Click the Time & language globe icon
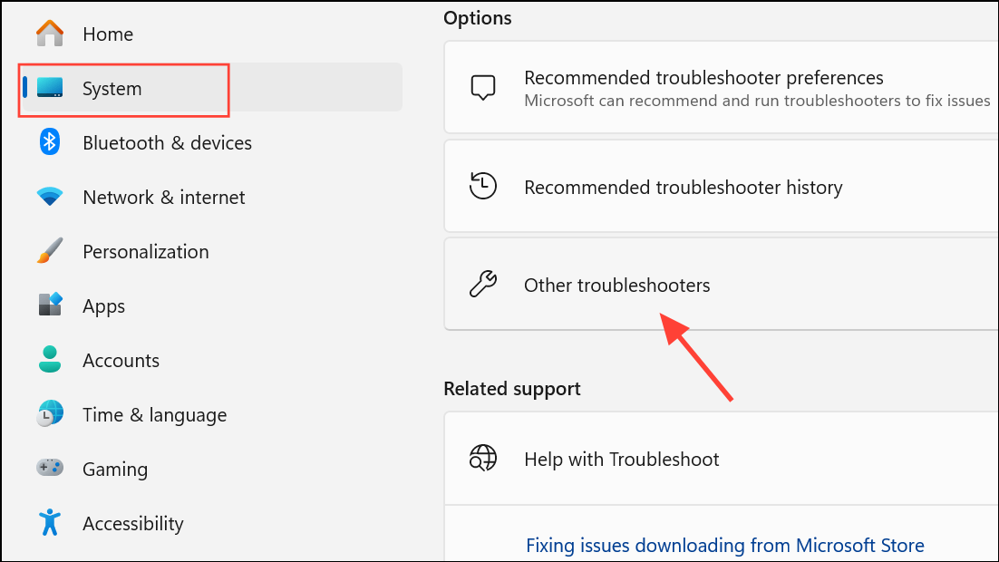The height and width of the screenshot is (562, 999). tap(50, 413)
